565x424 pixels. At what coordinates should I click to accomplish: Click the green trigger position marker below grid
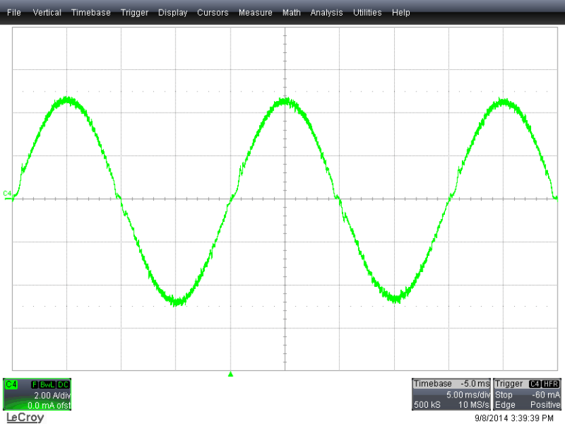(x=231, y=374)
